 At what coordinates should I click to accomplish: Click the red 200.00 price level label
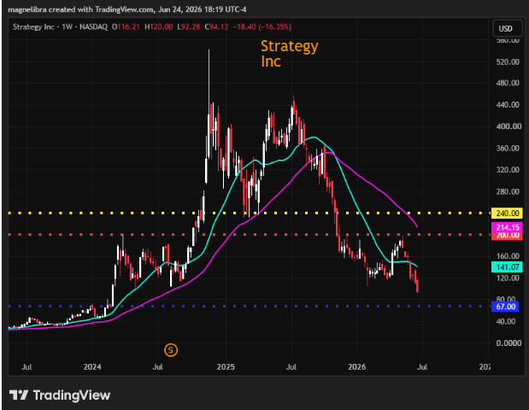click(507, 236)
